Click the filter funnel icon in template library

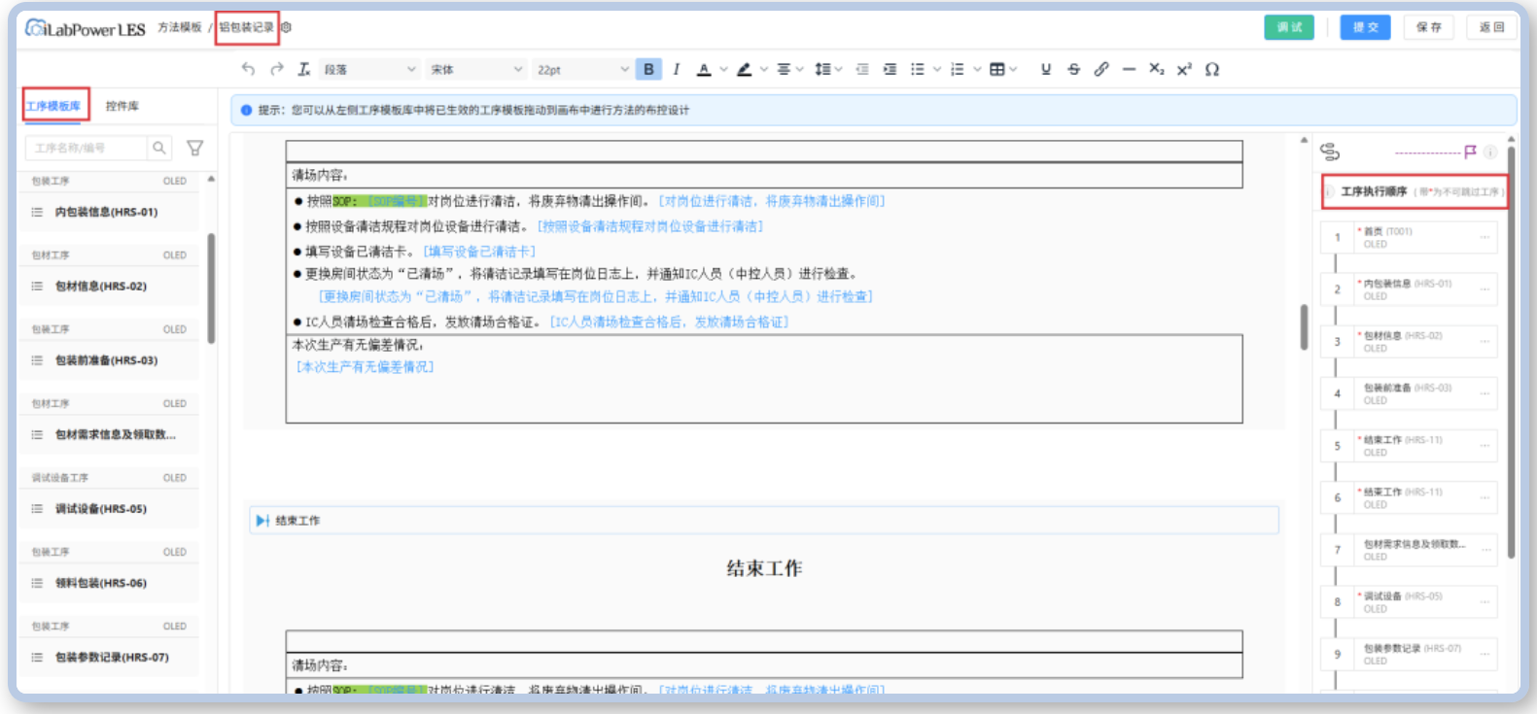click(x=195, y=148)
